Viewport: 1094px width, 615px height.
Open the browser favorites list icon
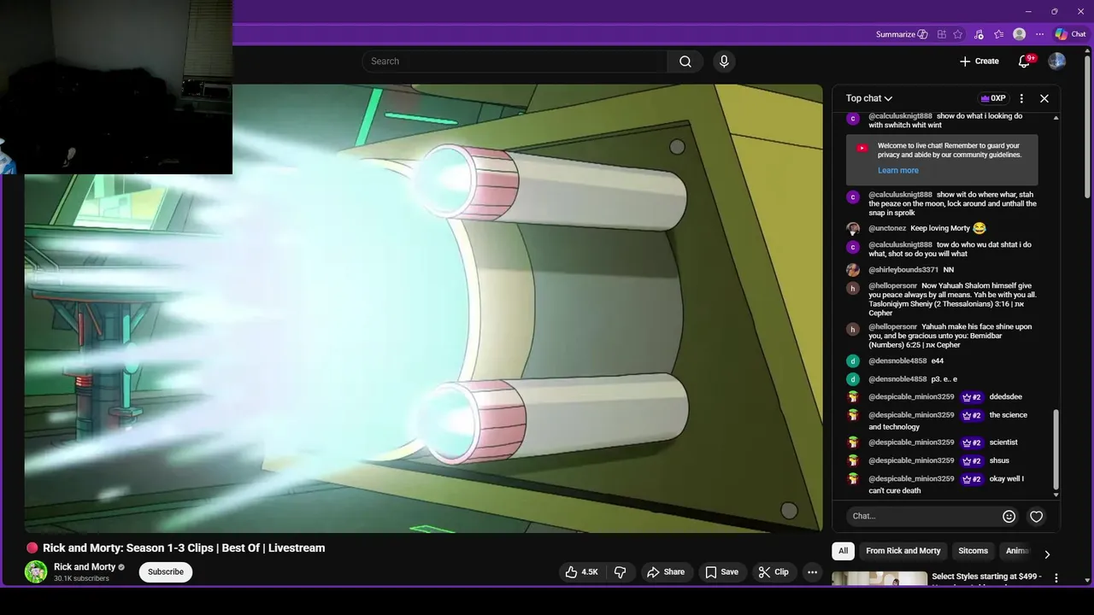click(x=999, y=34)
